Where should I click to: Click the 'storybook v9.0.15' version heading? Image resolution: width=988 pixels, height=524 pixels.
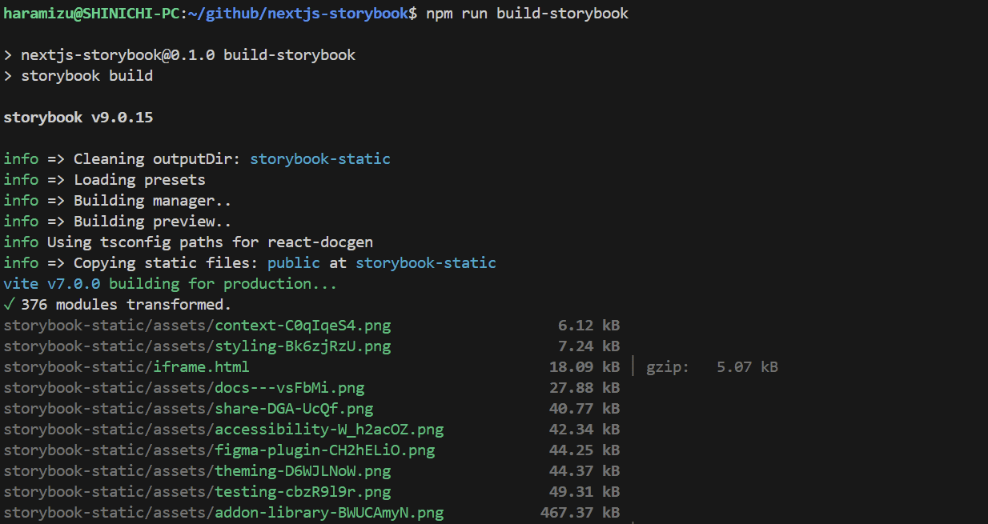78,118
